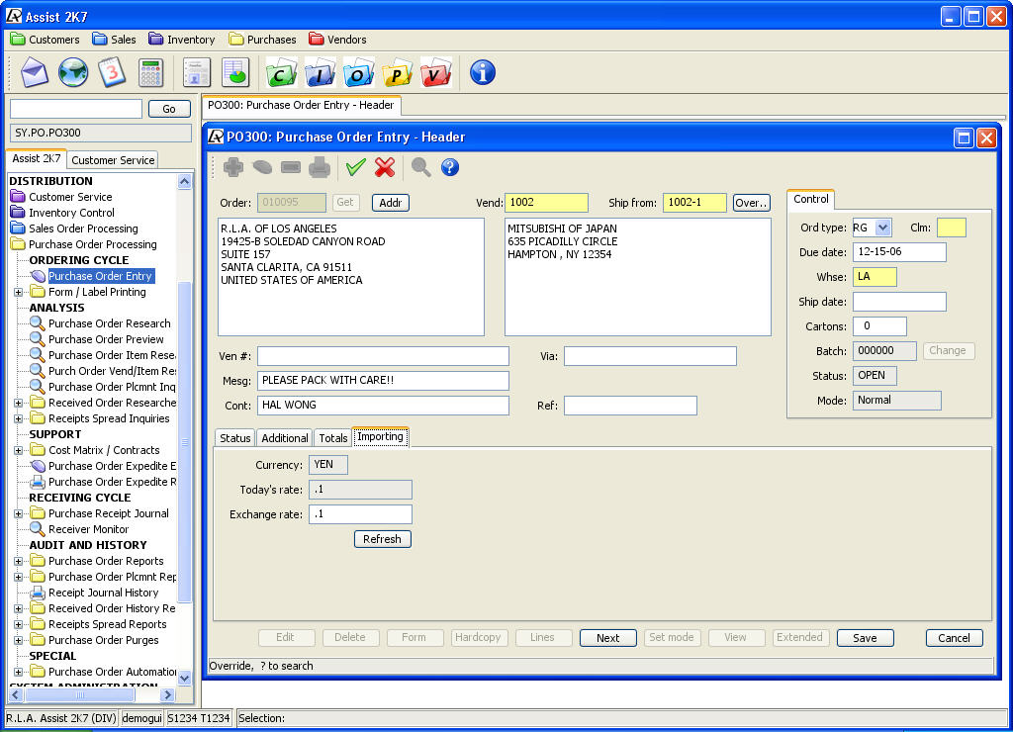This screenshot has width=1013, height=732.
Task: Select the Control tab
Action: pos(811,199)
